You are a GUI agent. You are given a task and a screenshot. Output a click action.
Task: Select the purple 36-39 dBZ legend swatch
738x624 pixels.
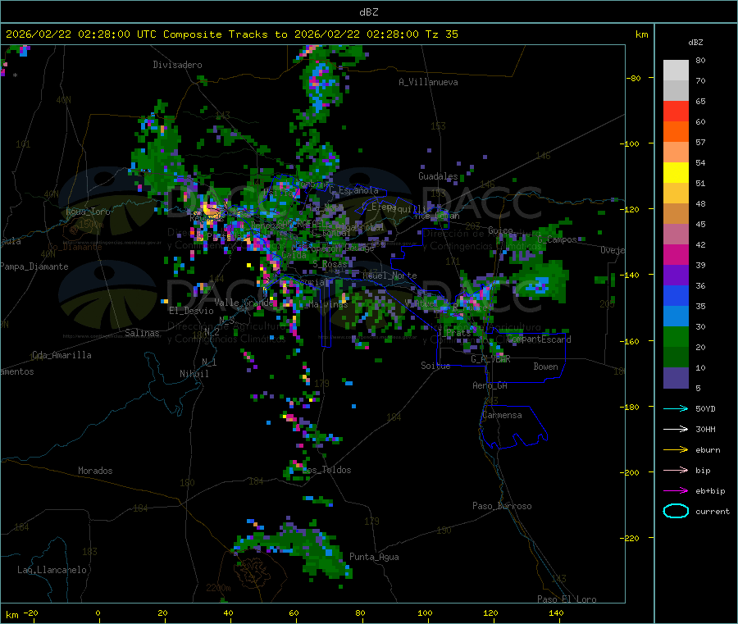tap(676, 276)
